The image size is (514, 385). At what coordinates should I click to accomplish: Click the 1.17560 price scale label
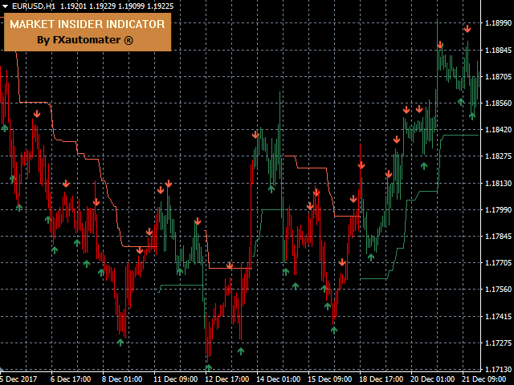[498, 289]
